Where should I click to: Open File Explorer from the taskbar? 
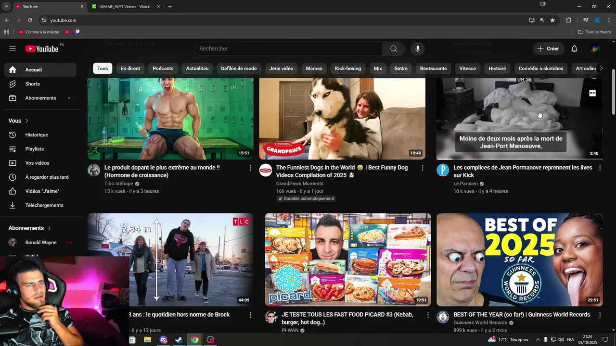coord(147,340)
